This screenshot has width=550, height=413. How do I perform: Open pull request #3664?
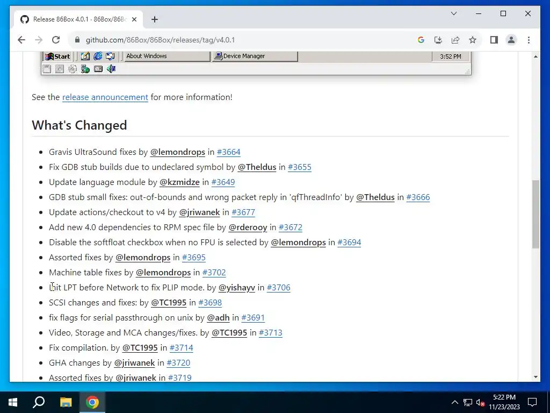pyautogui.click(x=228, y=152)
